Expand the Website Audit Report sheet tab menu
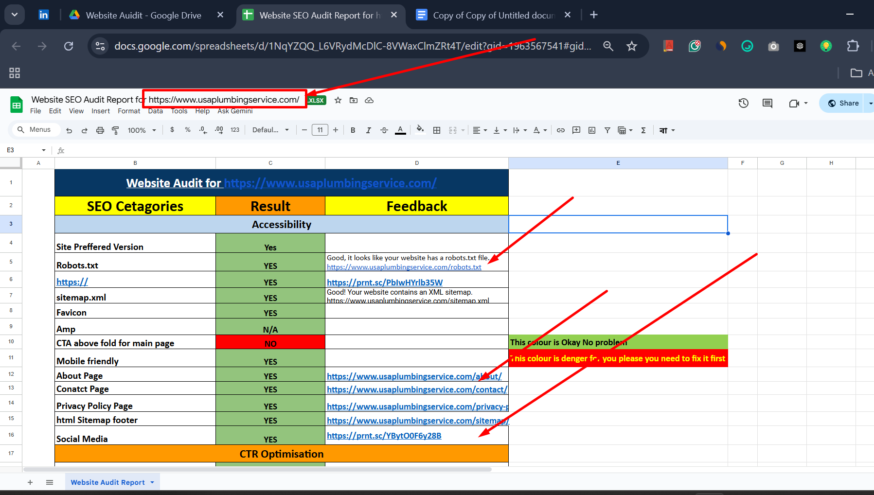The width and height of the screenshot is (874, 495). 151,482
